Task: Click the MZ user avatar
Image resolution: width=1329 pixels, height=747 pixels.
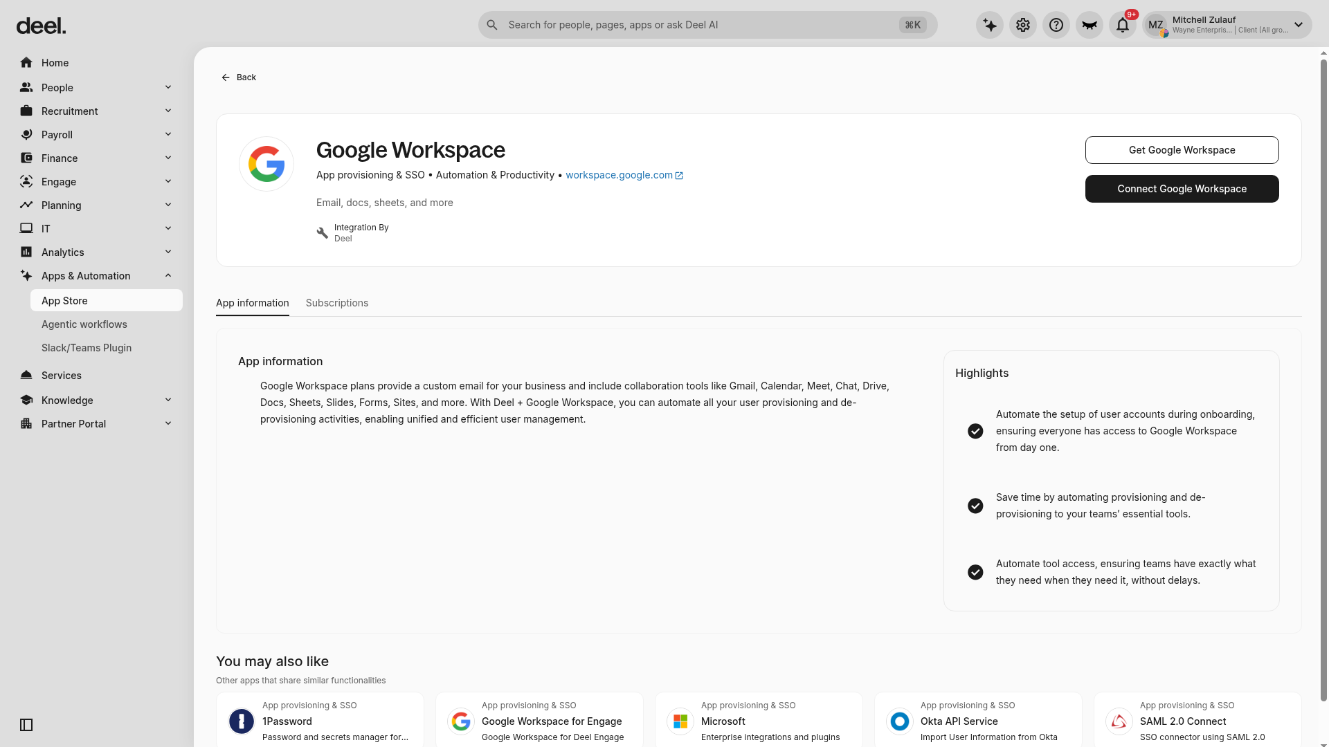Action: tap(1156, 26)
